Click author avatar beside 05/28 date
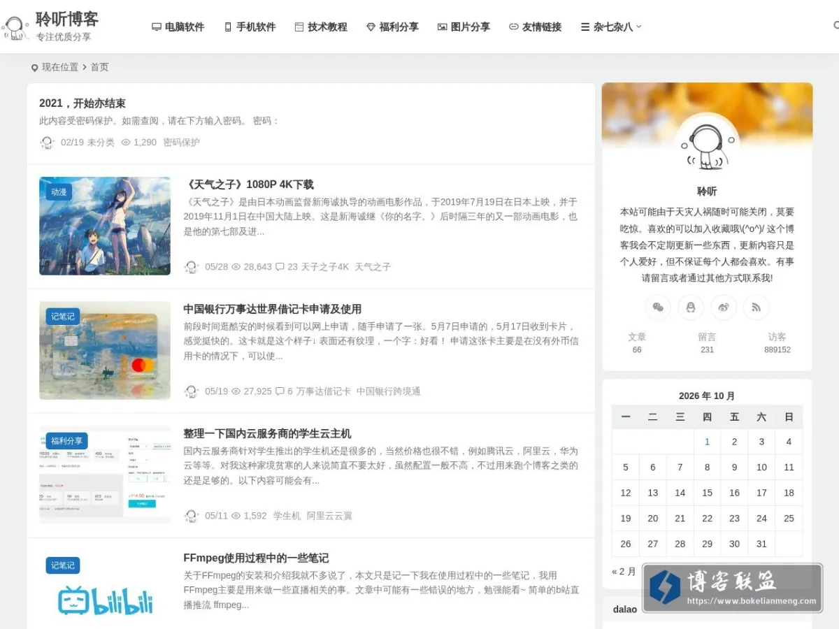839x629 pixels. pos(192,267)
